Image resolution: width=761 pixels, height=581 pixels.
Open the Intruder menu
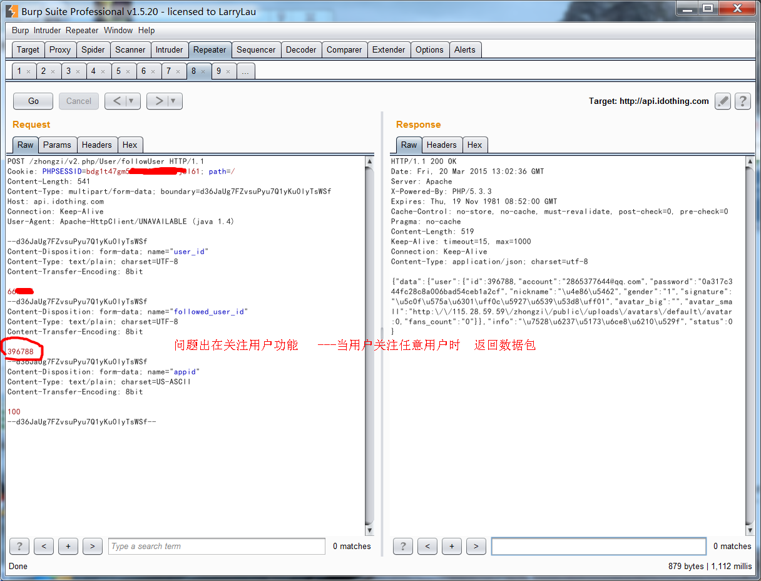47,30
